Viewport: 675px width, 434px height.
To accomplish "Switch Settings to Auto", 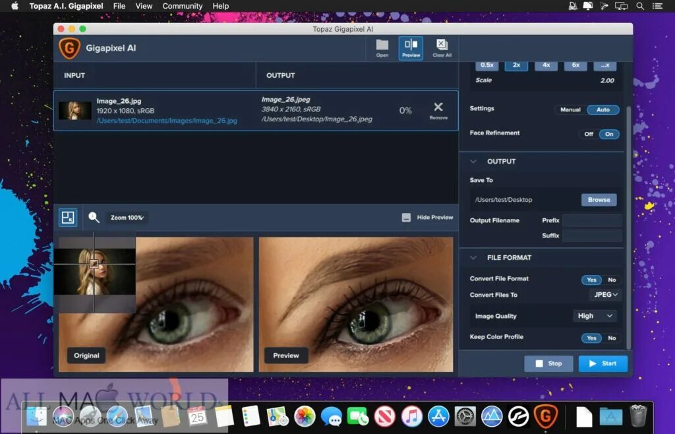I will [x=602, y=109].
